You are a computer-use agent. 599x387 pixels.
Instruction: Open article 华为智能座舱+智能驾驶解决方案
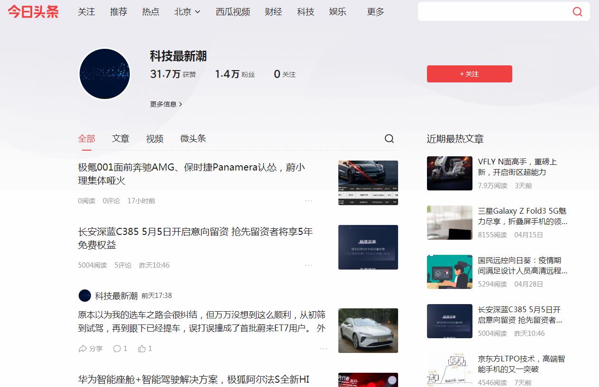click(194, 379)
